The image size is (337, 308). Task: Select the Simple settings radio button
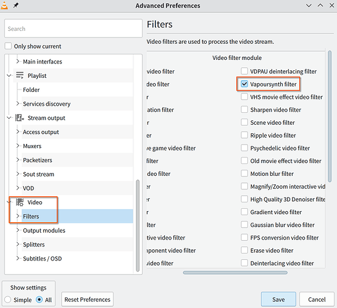coord(8,299)
